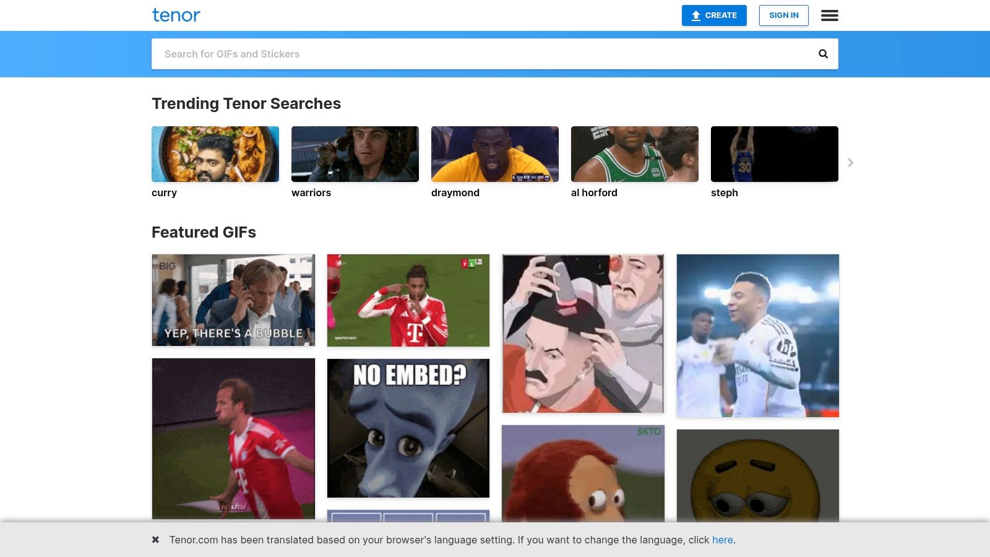990x557 pixels.
Task: Click the 'Trending Tenor Searches' heading
Action: (246, 103)
